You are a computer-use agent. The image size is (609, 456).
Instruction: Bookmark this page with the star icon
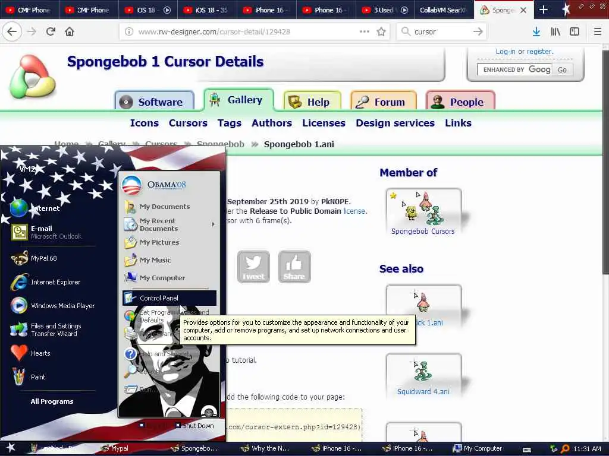(381, 31)
